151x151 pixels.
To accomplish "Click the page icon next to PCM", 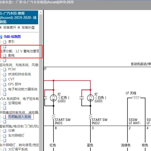I will 5,69.
